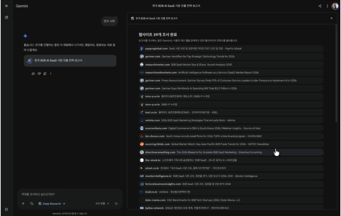The height and width of the screenshot is (216, 341).
Task: Open sourcing.hktdc.com Global Market Watch source
Action: point(231,144)
